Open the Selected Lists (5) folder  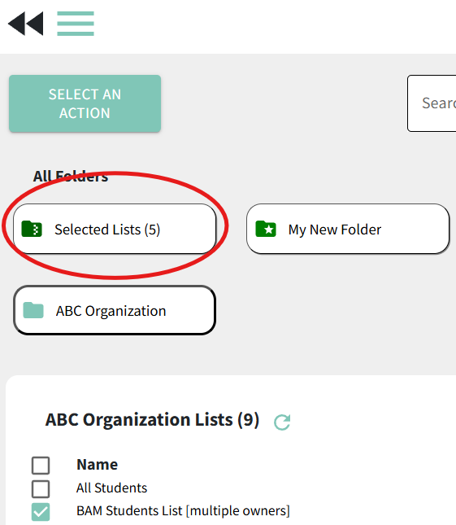pos(115,229)
